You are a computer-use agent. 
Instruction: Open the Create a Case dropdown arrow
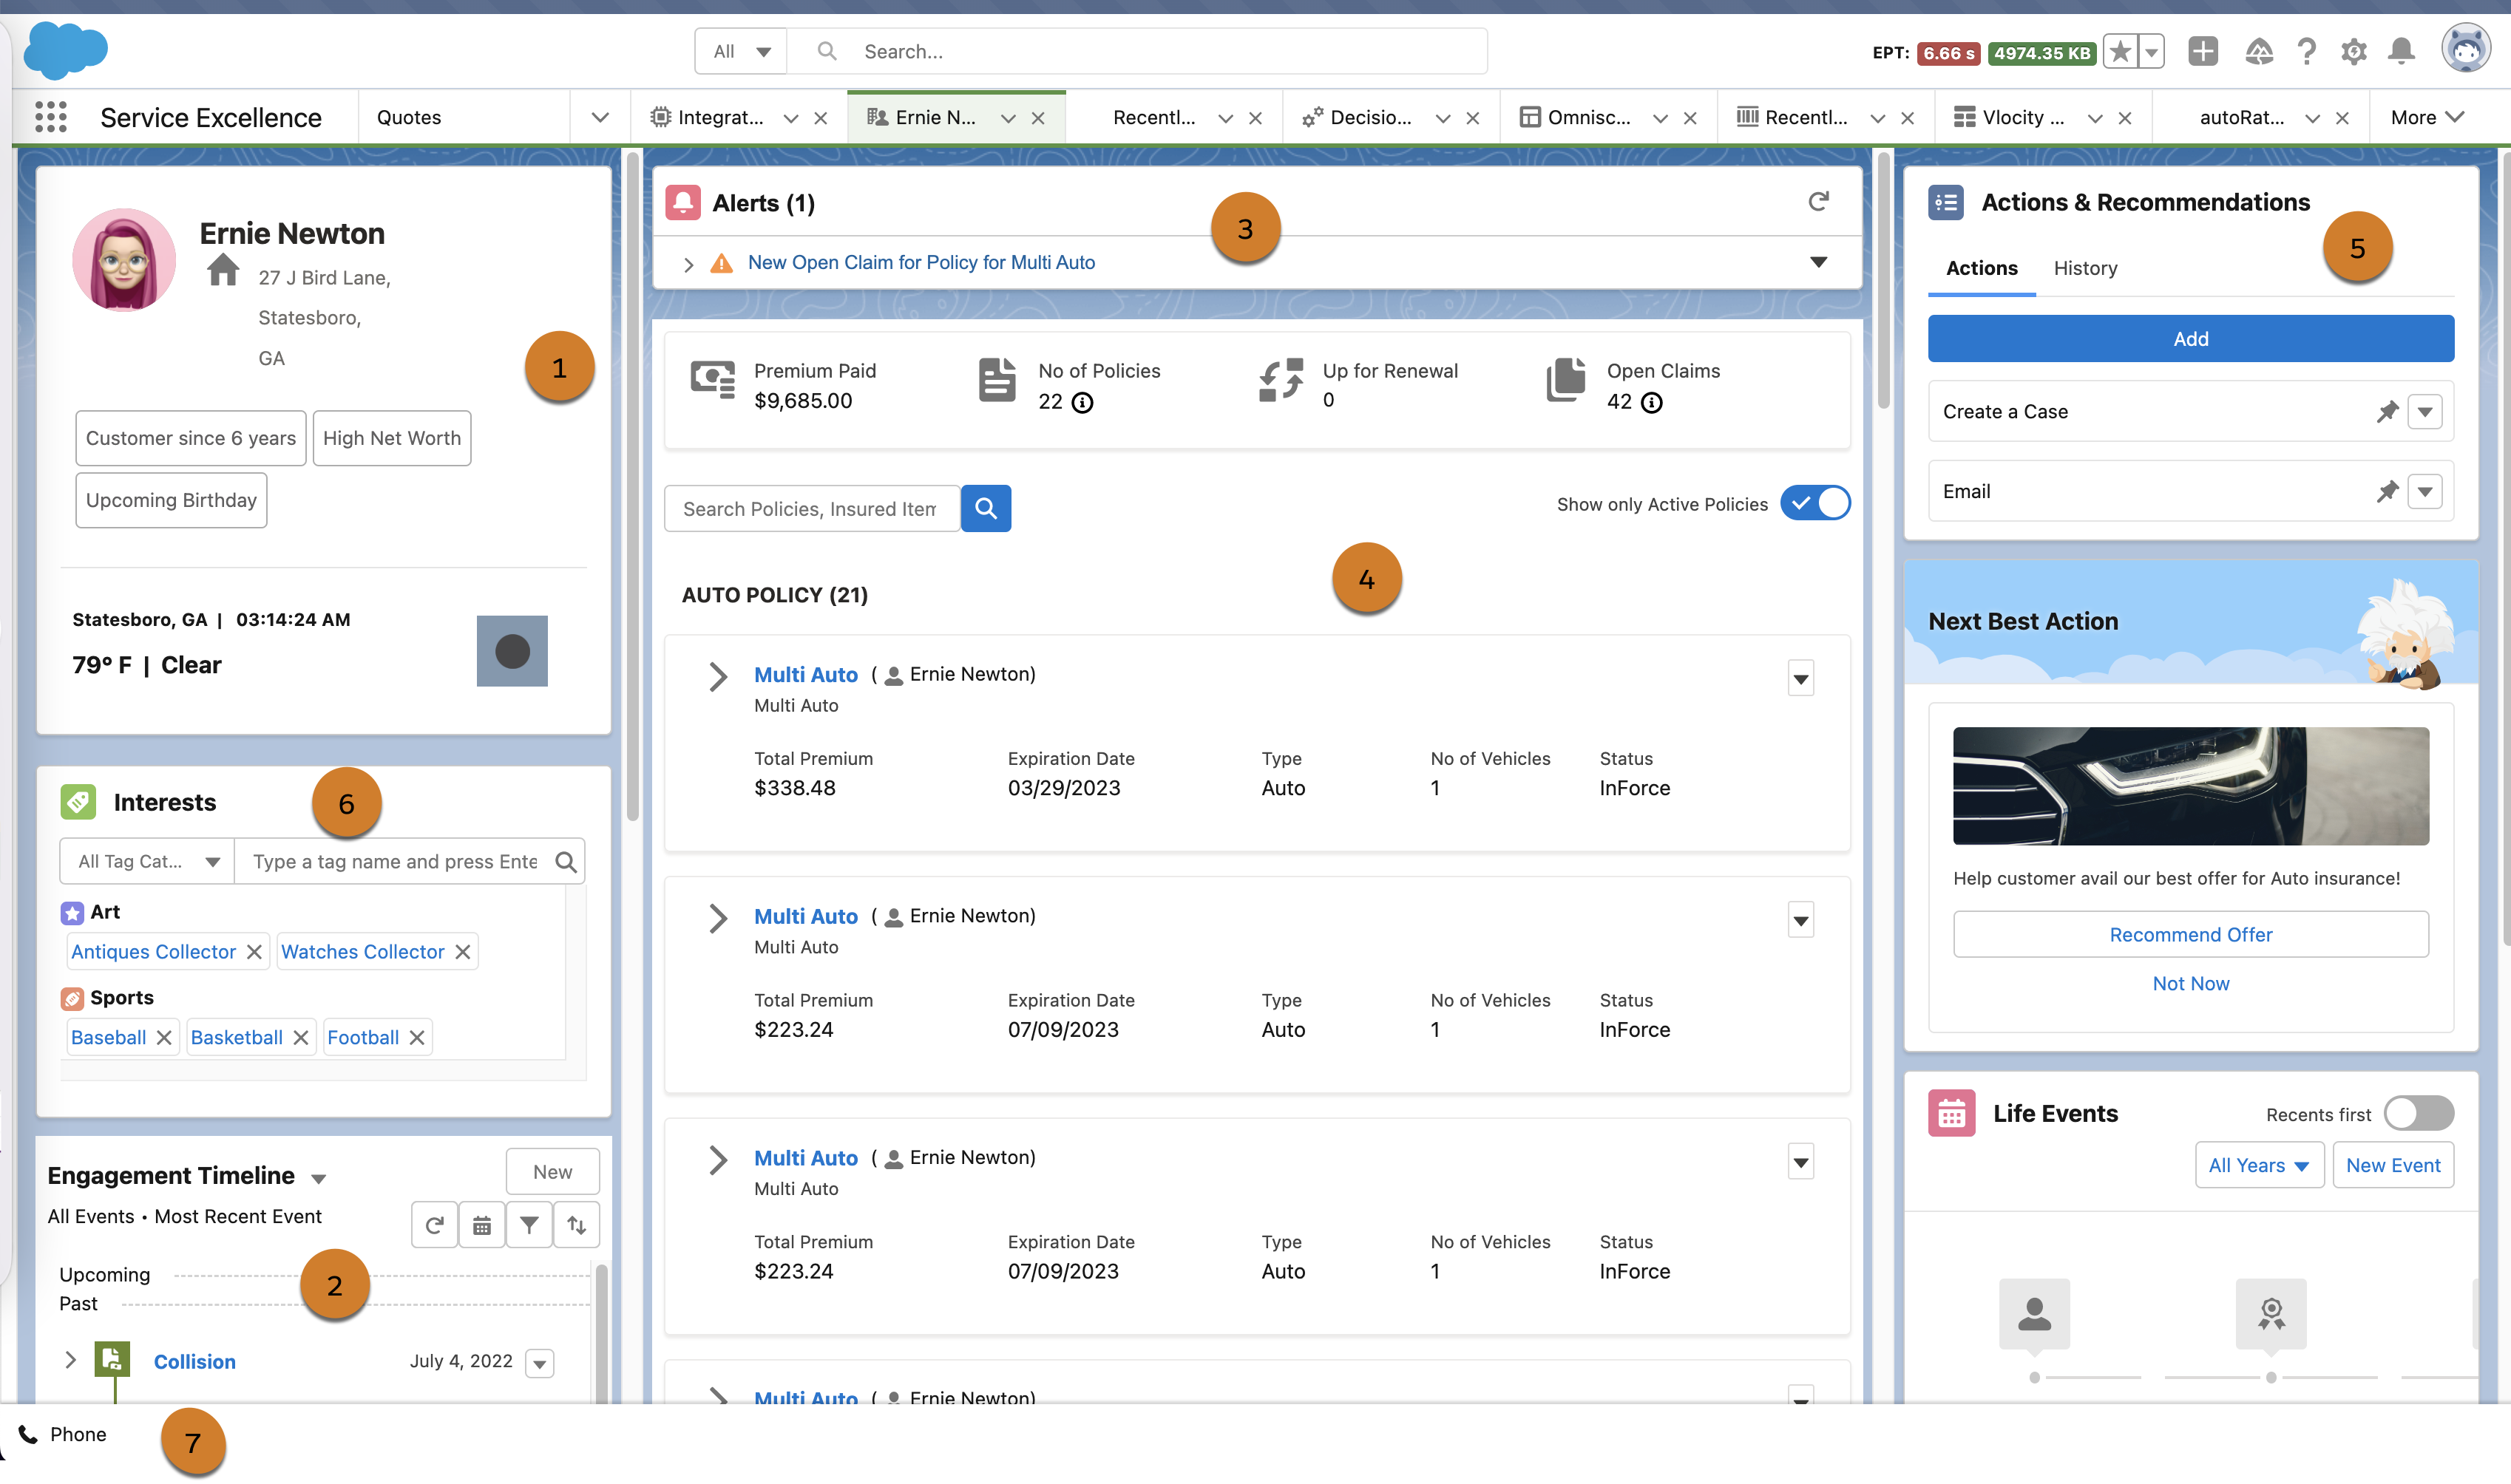(2425, 411)
